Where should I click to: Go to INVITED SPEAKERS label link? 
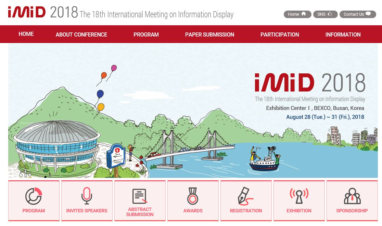[x=87, y=211]
